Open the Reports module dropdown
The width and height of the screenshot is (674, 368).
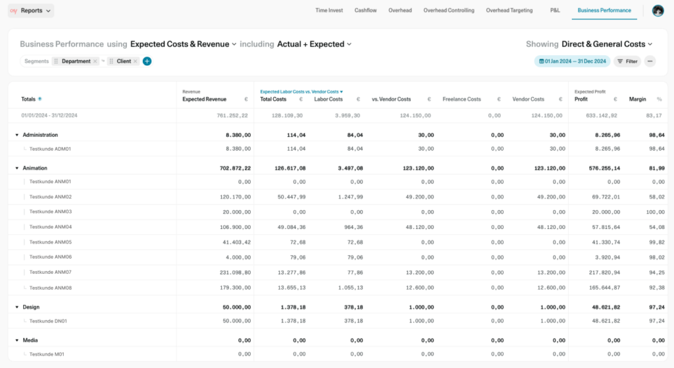(31, 11)
